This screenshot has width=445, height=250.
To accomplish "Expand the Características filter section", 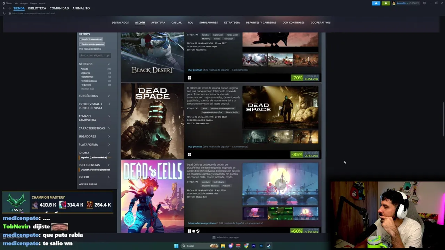I will [x=94, y=128].
